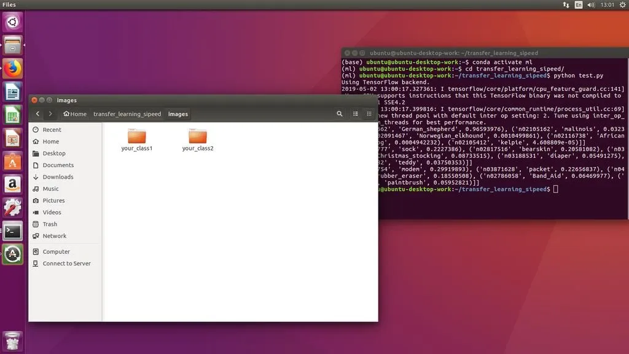Go forward in the Files window

coord(50,114)
